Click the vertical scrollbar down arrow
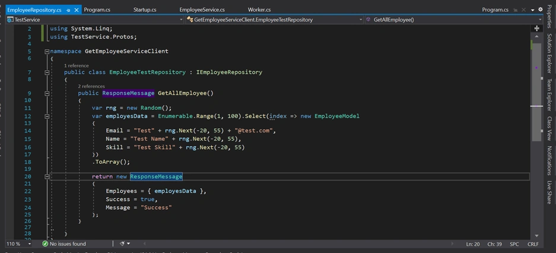The height and width of the screenshot is (253, 556). click(x=536, y=236)
